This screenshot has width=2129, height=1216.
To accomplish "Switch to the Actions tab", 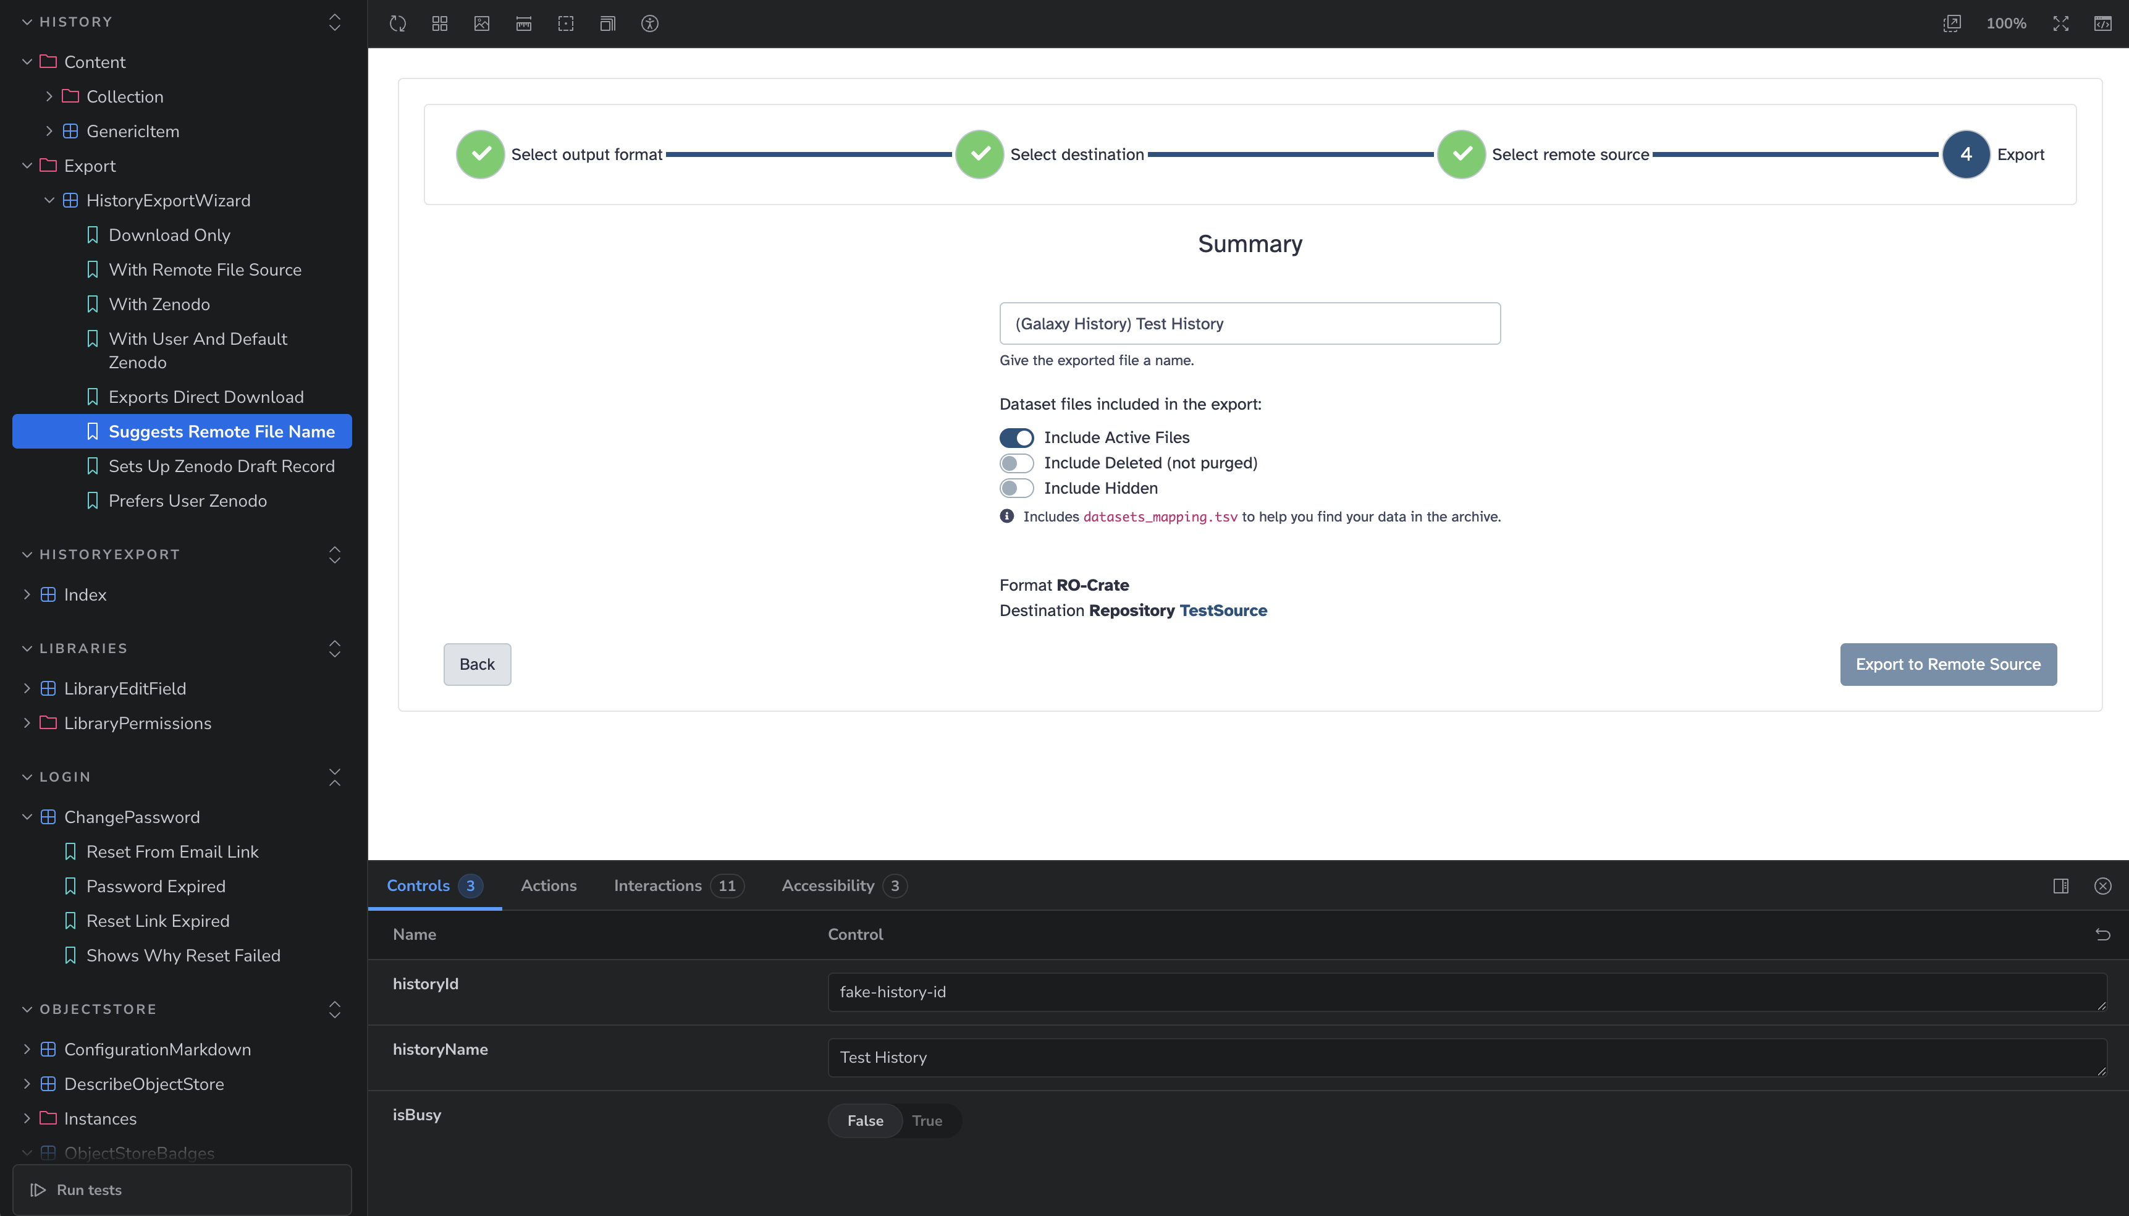I will tap(549, 885).
